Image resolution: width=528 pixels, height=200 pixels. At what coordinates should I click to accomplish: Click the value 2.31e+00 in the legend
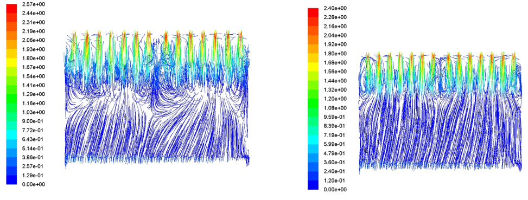pos(34,22)
